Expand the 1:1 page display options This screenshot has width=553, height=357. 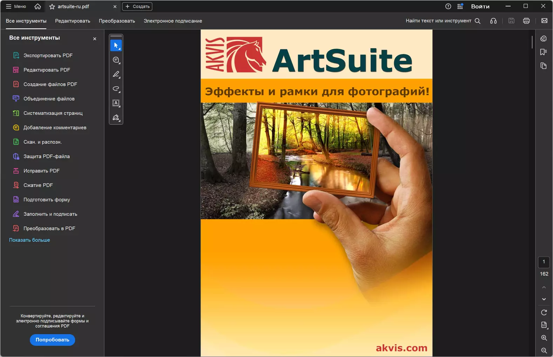pyautogui.click(x=544, y=325)
